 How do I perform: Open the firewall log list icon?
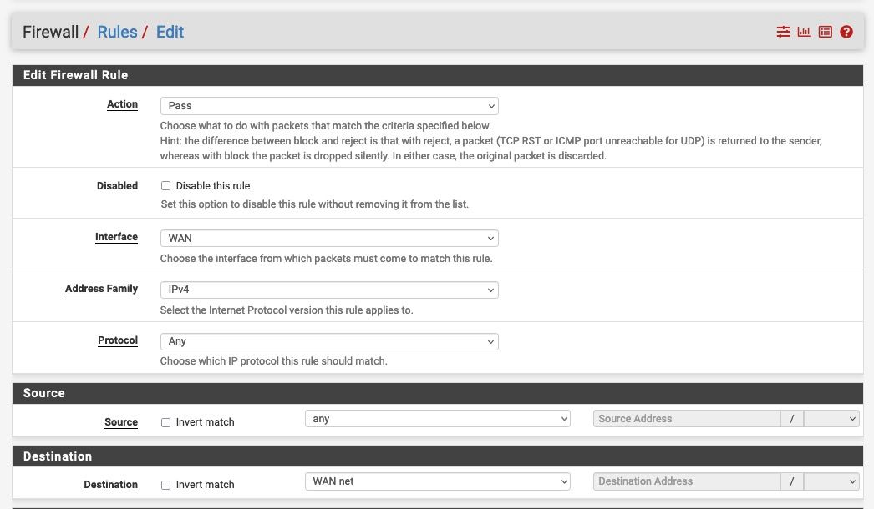[x=825, y=32]
